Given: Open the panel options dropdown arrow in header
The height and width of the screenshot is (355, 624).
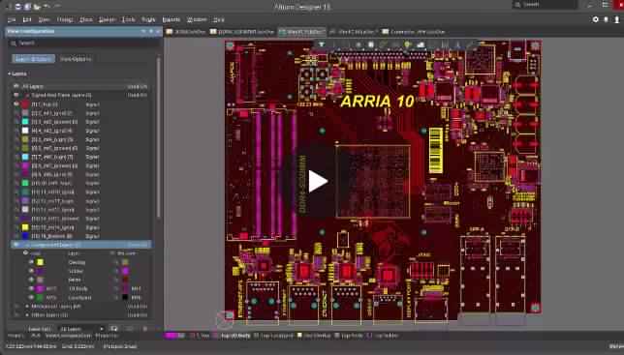Looking at the screenshot, I should (x=143, y=31).
